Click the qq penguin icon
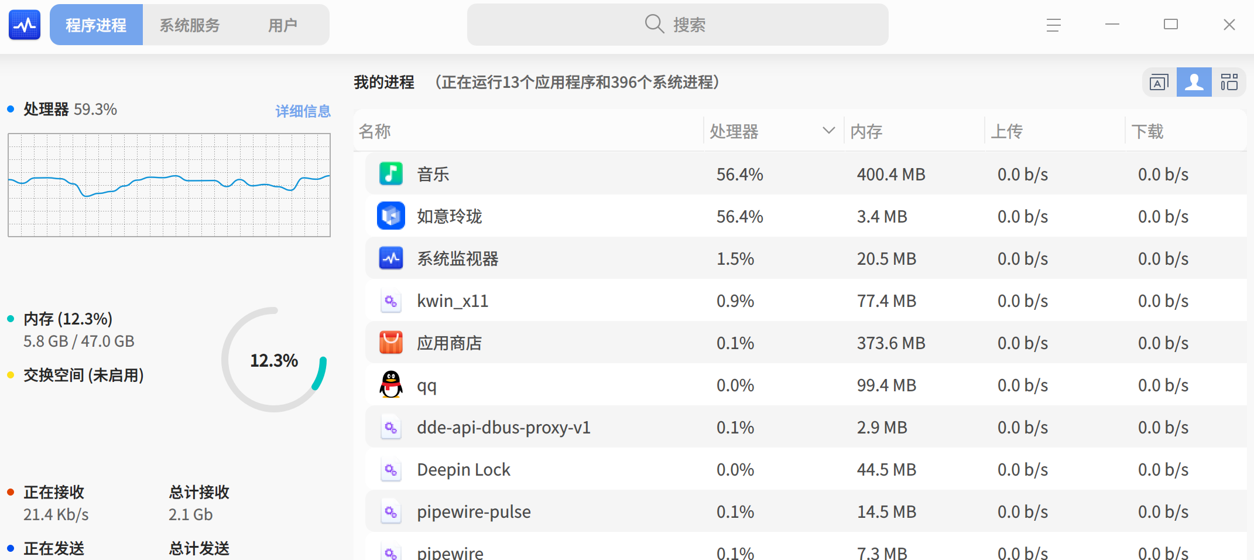The height and width of the screenshot is (560, 1254). pos(391,385)
